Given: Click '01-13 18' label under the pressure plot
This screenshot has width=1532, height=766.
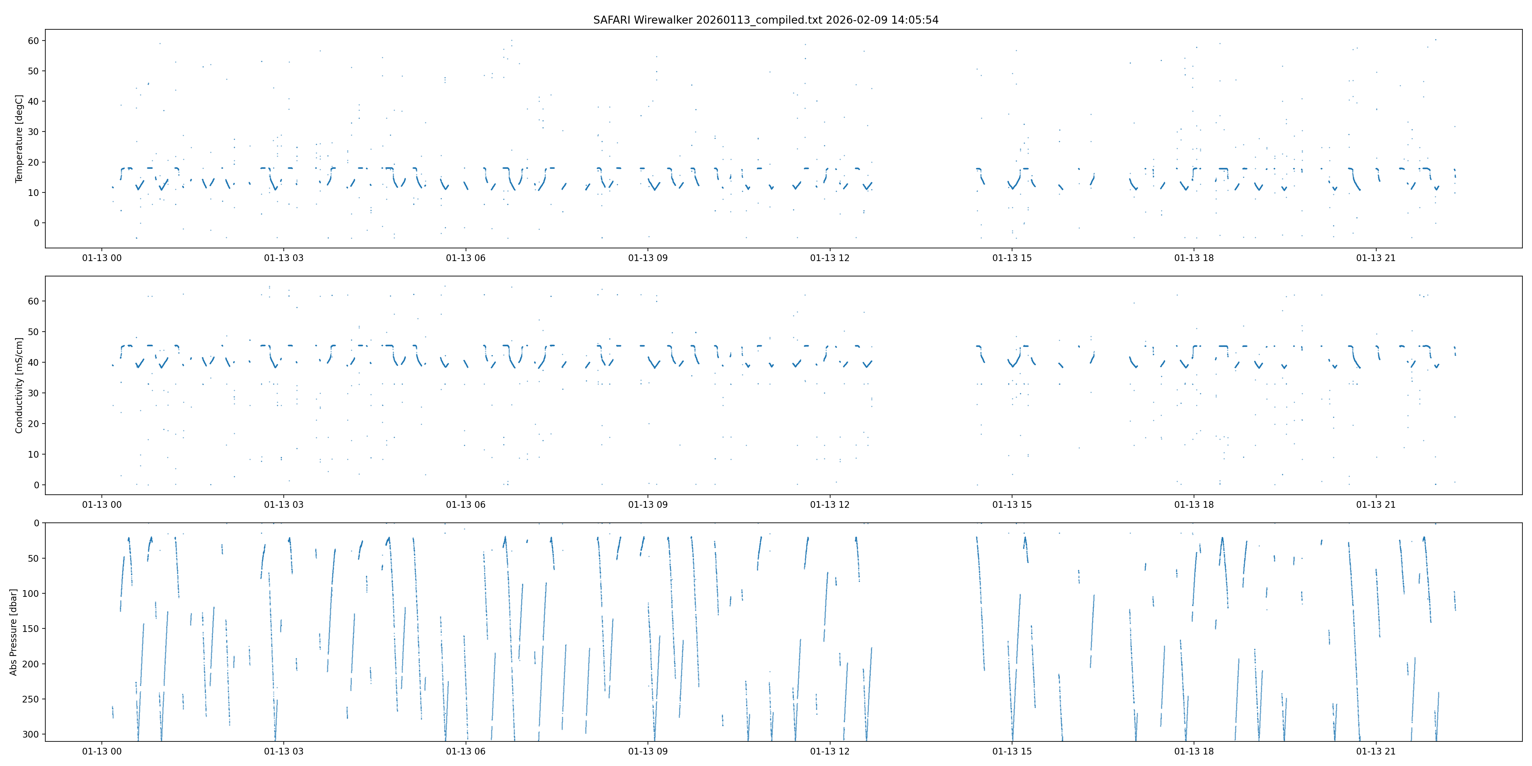Looking at the screenshot, I should (x=1194, y=751).
